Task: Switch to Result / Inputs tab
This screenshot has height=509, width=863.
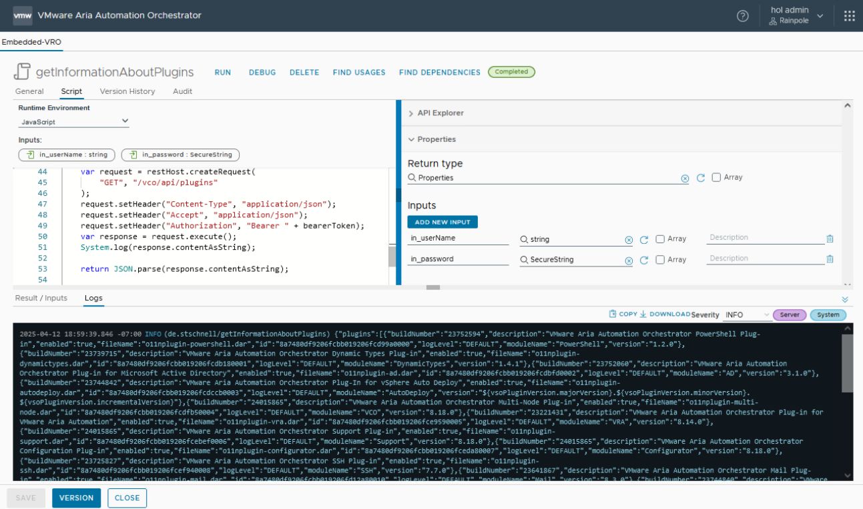Action: (x=41, y=298)
